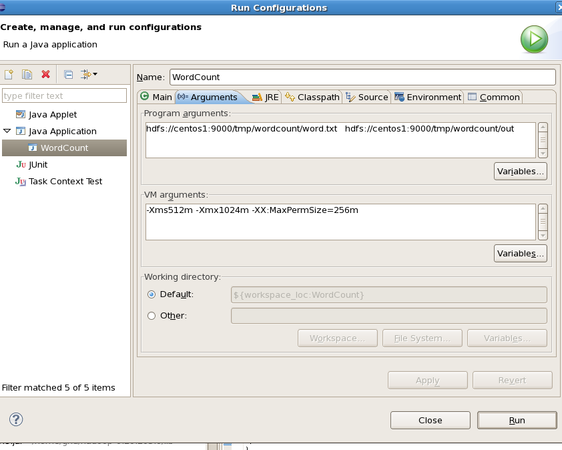Switch to the Source tab

(x=366, y=97)
